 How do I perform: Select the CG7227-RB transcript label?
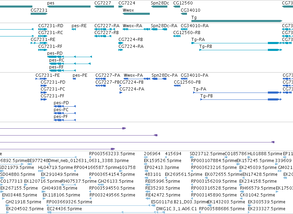(106, 32)
